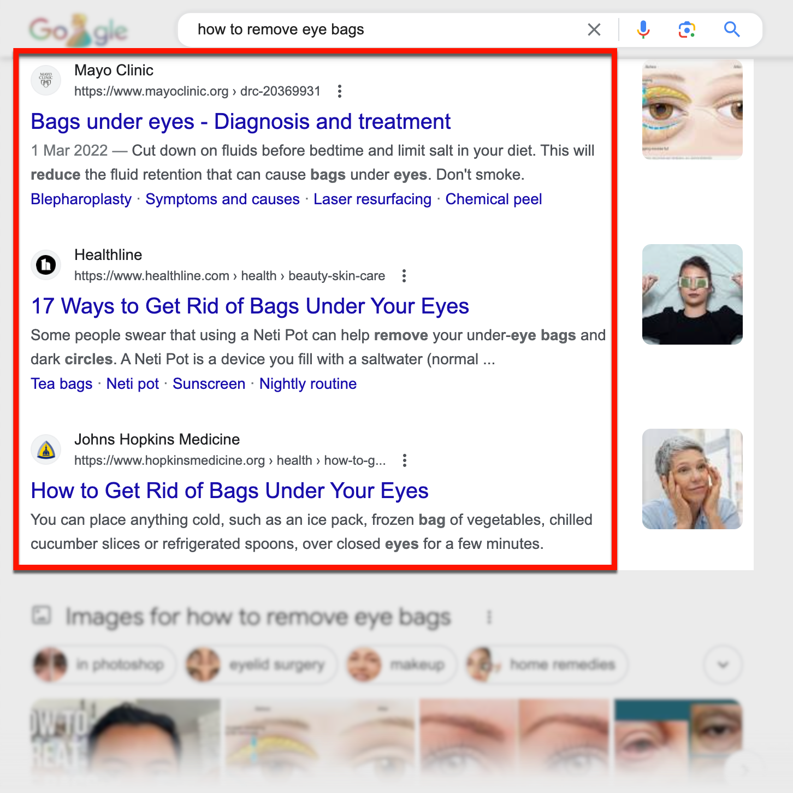Open the 'Images for how to remove eye bags' heading
The width and height of the screenshot is (793, 793).
pyautogui.click(x=258, y=617)
